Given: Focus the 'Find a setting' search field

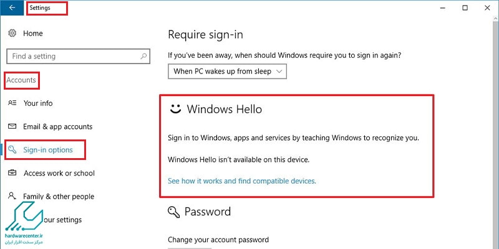Looking at the screenshot, I should point(79,57).
